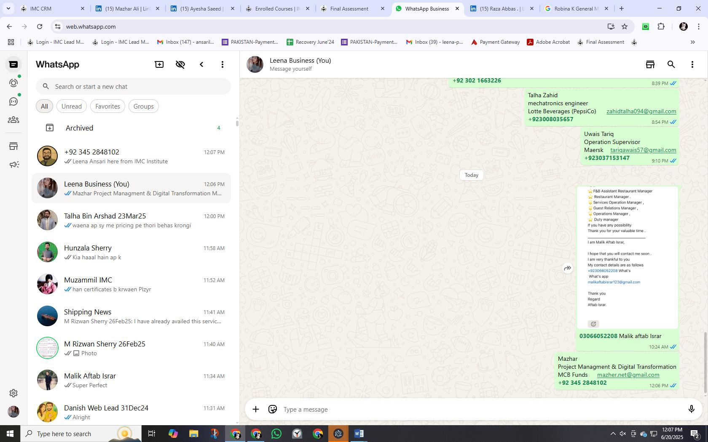Click the emoji reaction icon on the image message

pos(593,324)
